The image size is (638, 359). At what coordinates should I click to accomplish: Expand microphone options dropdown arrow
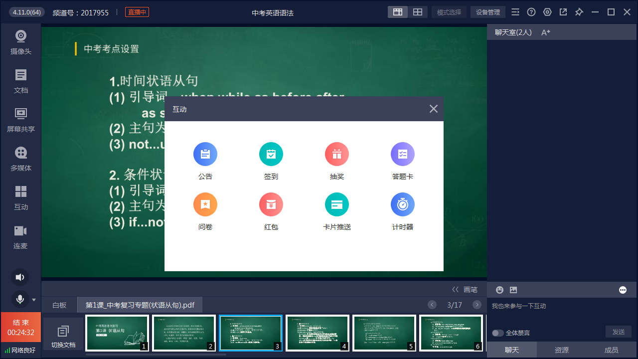click(34, 300)
